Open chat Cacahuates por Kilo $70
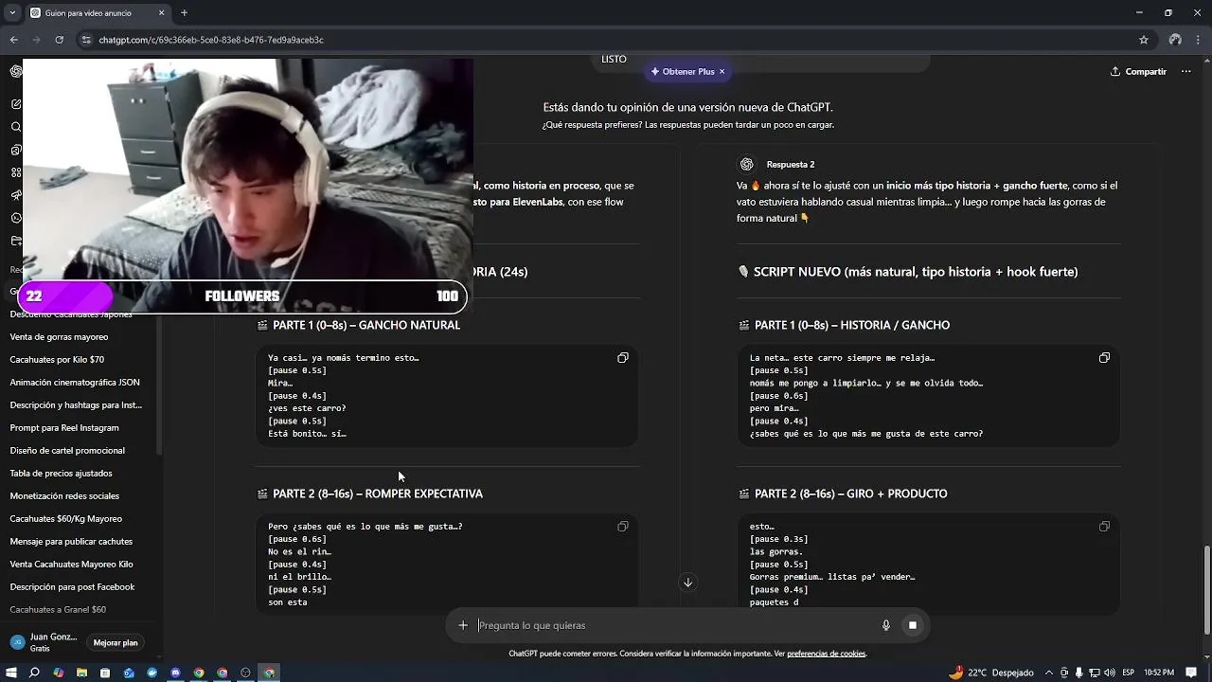Viewport: 1212px width, 682px height. tap(57, 359)
